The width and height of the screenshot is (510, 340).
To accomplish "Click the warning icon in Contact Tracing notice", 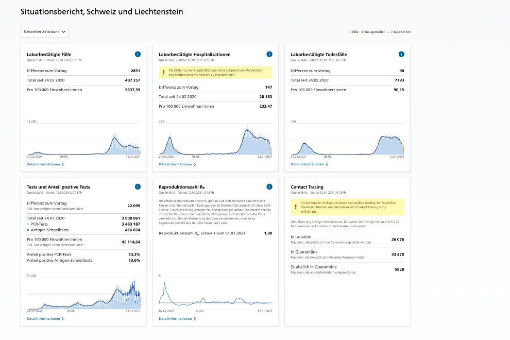I will (x=296, y=207).
